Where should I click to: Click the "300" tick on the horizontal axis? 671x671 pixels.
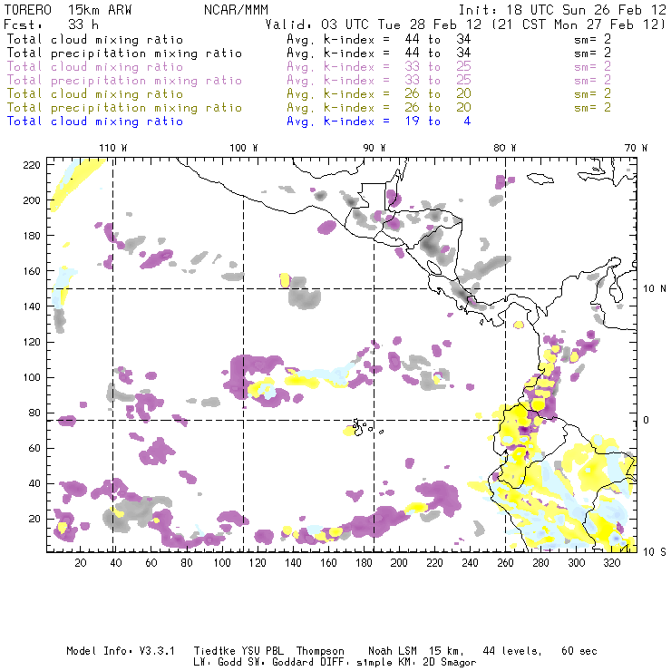[577, 563]
